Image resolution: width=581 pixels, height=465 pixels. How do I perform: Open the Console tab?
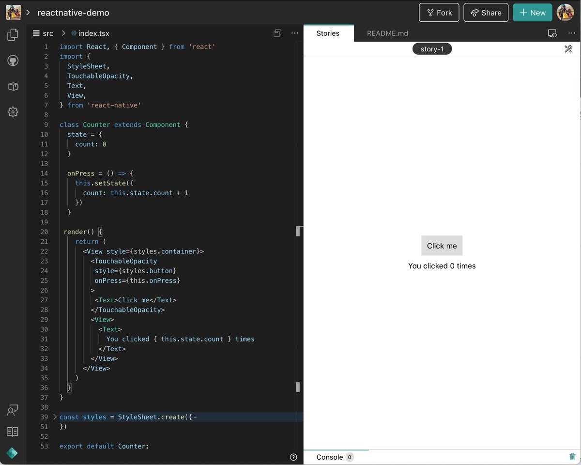click(x=329, y=457)
